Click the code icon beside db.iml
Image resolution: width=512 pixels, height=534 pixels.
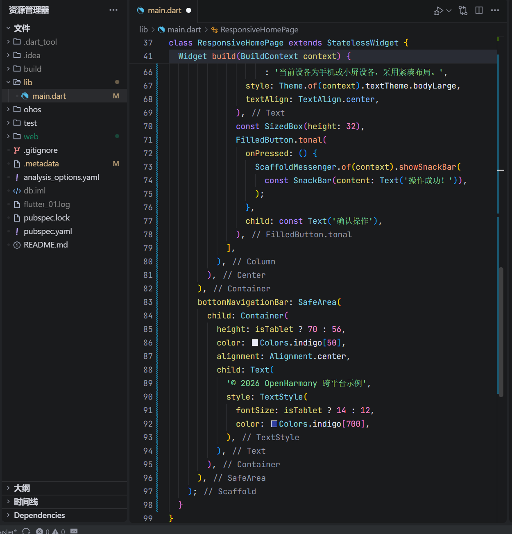click(17, 191)
